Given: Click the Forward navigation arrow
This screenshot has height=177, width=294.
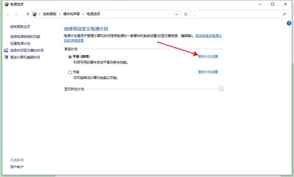Looking at the screenshot, I should 16,14.
